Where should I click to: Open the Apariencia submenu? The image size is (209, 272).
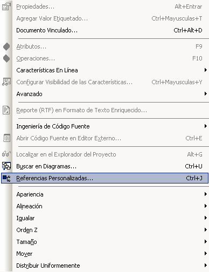110,194
